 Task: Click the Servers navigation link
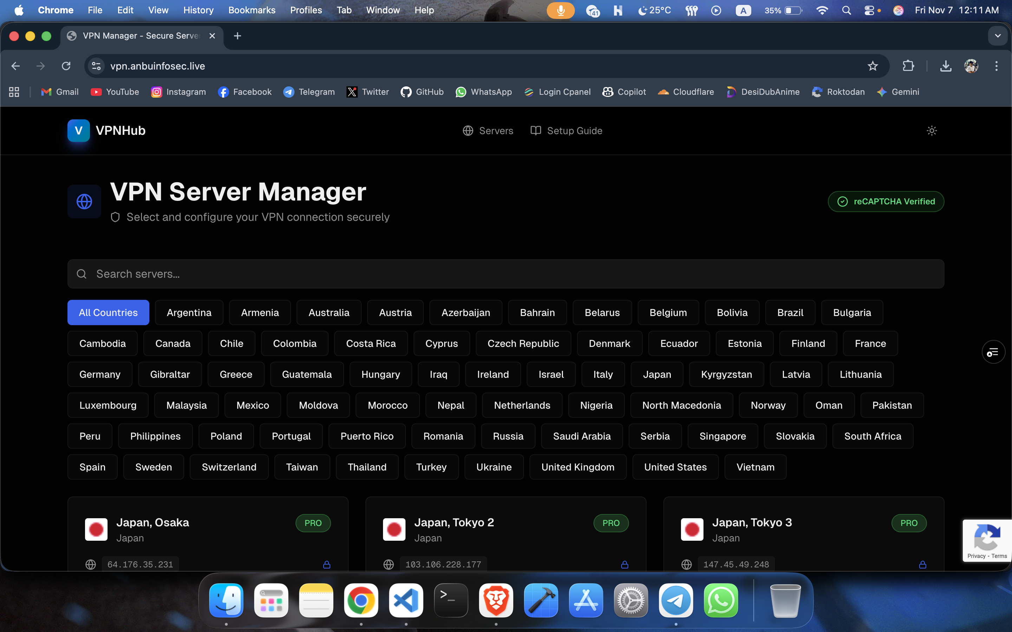(488, 130)
